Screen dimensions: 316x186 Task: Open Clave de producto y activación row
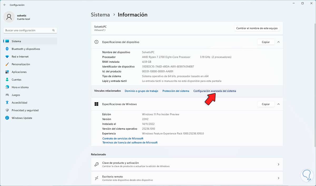click(x=187, y=164)
